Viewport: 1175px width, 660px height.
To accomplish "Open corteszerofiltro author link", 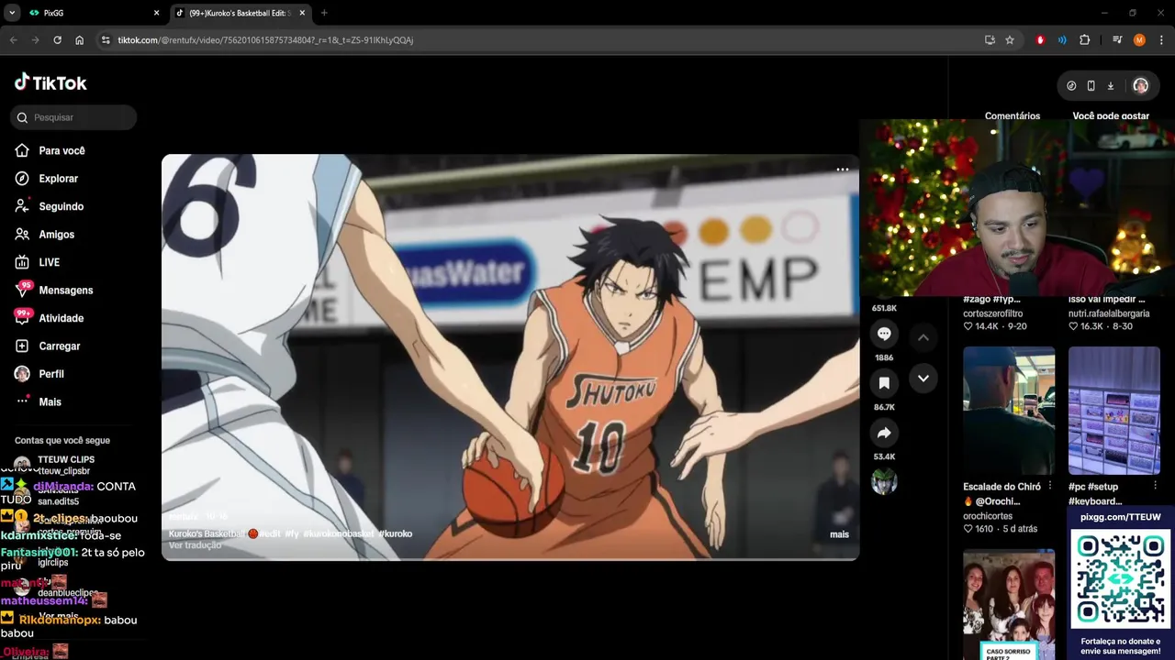I will coord(993,313).
